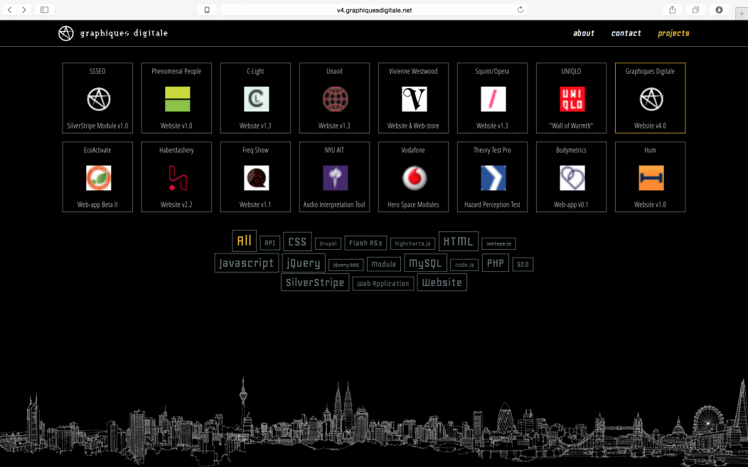Click the Bodymetrics hearts logo

point(572,178)
